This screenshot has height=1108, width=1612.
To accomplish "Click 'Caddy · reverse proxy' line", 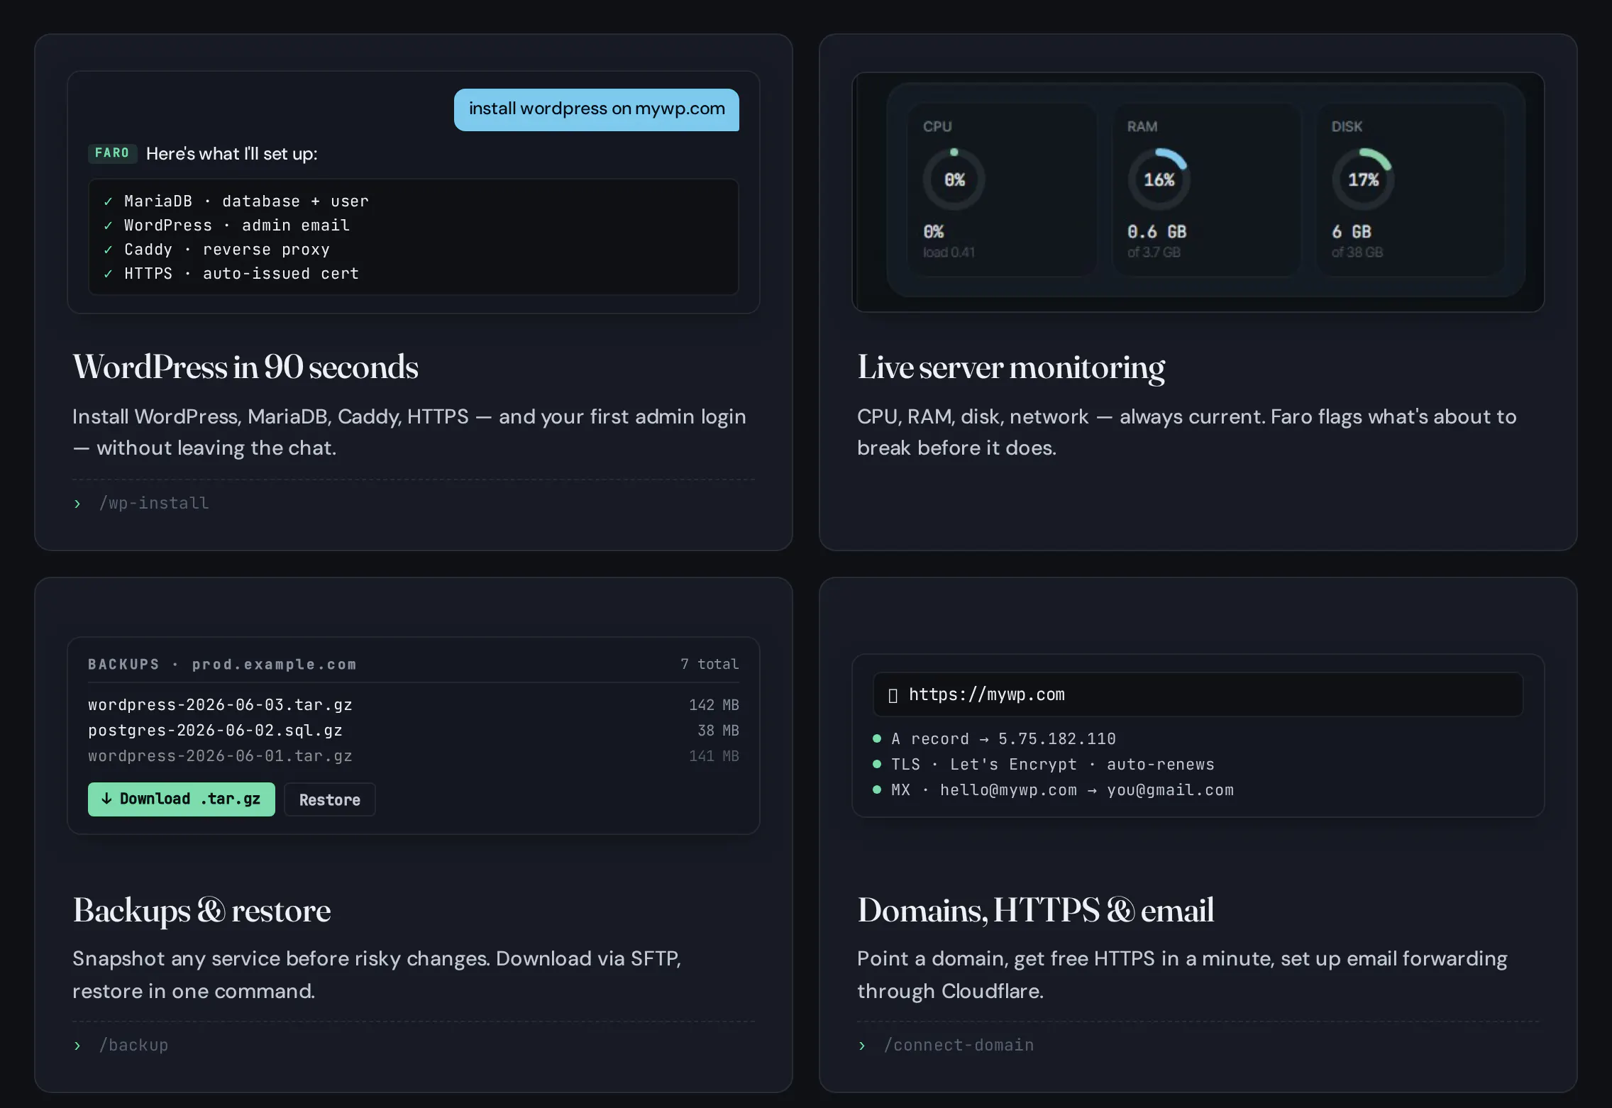I will pos(227,250).
